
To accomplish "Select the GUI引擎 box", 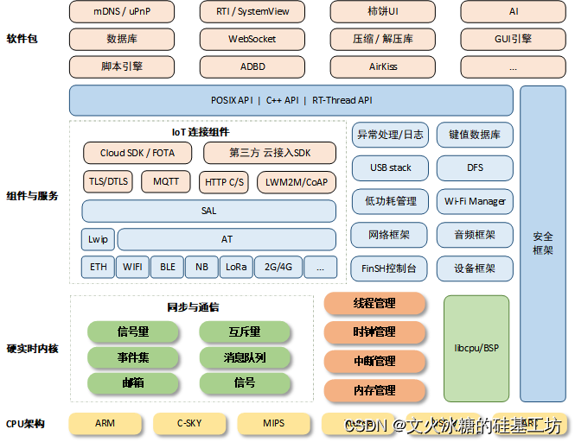I will (514, 39).
